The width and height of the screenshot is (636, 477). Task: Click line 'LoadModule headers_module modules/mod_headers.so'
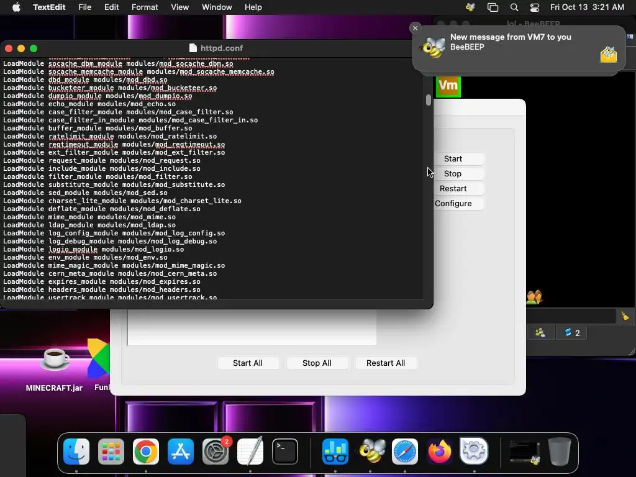click(101, 289)
